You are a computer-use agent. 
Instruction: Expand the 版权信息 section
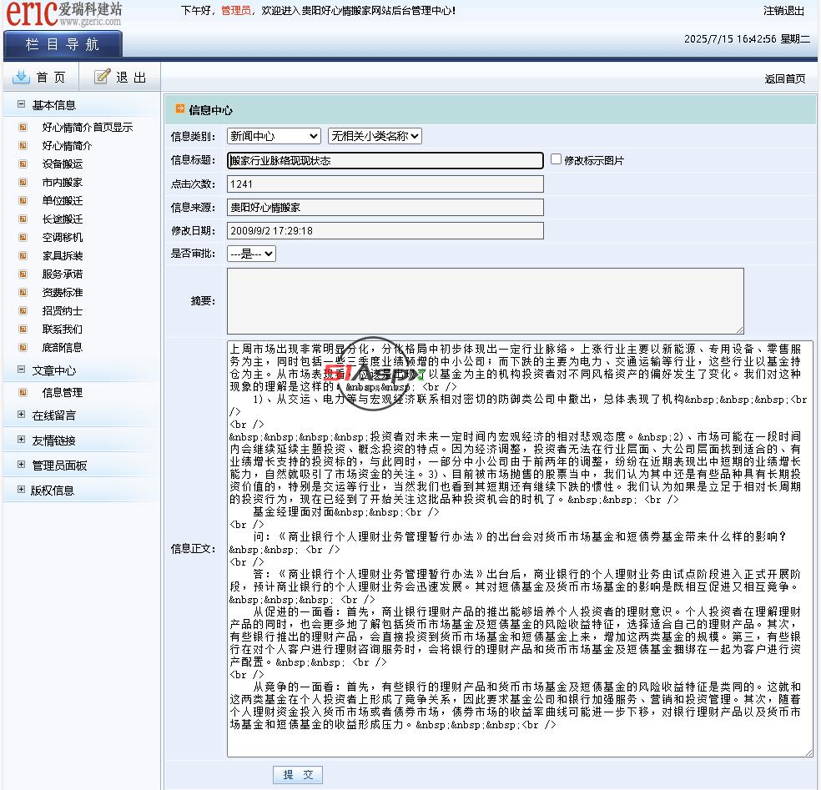click(x=21, y=490)
